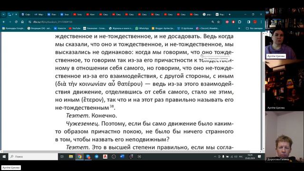Open the Windows notification center
Image resolution: width=304 pixels, height=171 pixels.
pos(260,157)
